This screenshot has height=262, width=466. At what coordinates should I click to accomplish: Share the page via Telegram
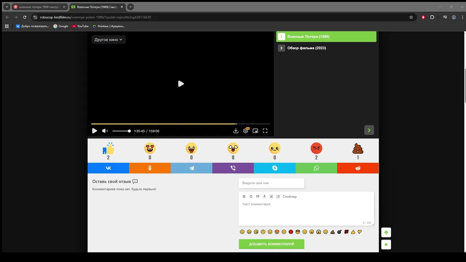click(191, 168)
